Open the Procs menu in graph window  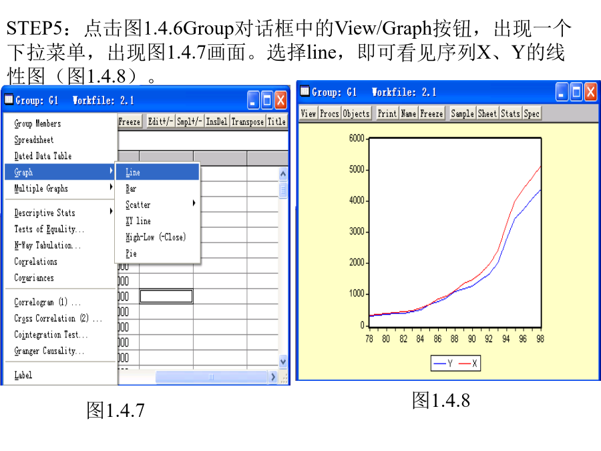(x=330, y=114)
